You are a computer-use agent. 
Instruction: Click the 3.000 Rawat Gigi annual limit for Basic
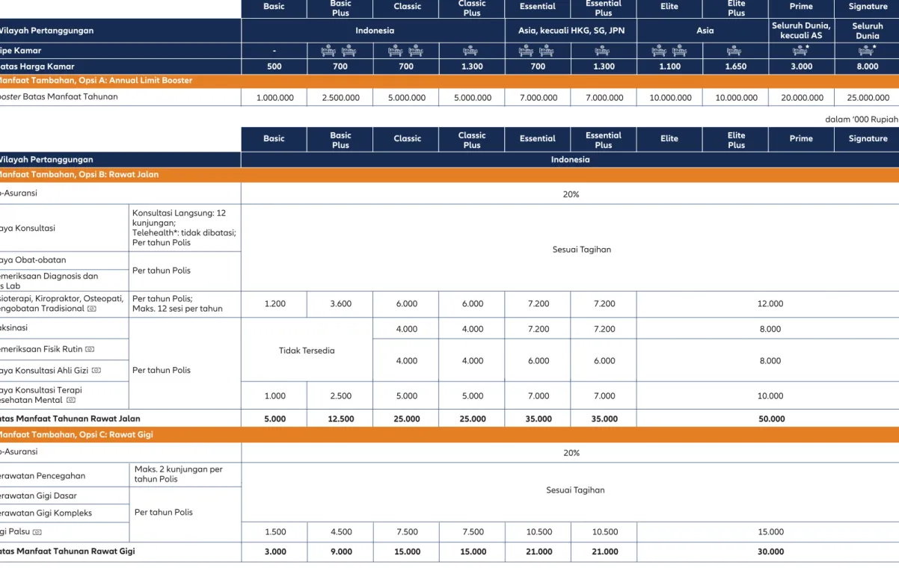274,552
